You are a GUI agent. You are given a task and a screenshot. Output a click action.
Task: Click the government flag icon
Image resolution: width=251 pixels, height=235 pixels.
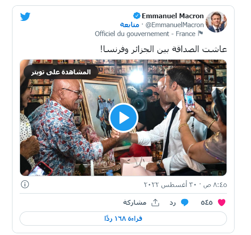200,33
